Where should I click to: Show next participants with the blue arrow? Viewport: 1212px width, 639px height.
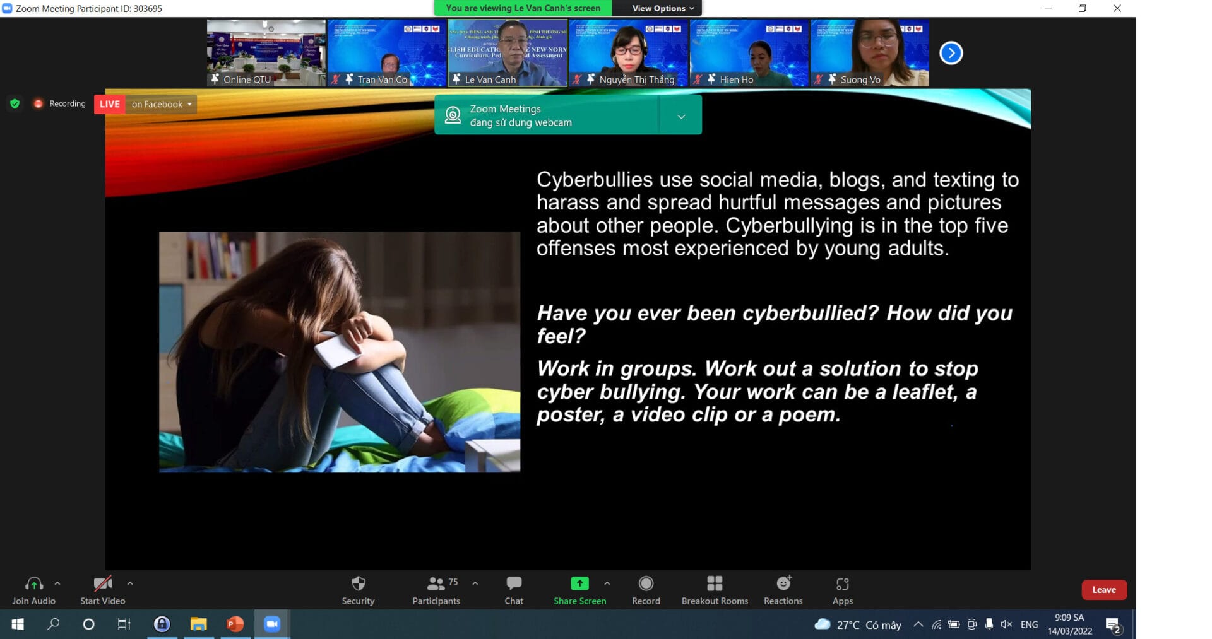(x=951, y=53)
